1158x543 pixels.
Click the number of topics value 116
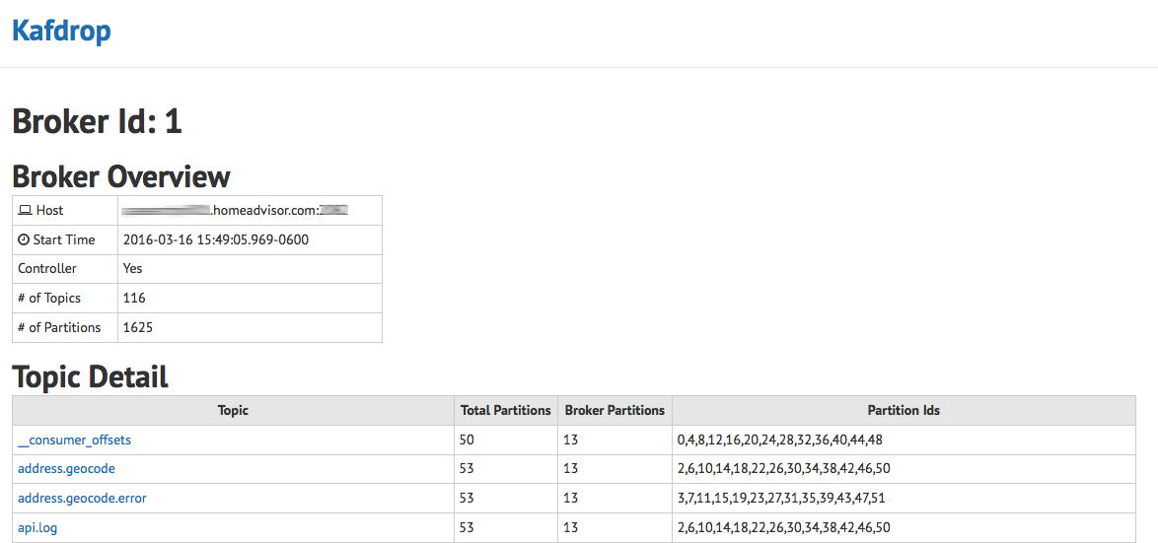click(134, 298)
